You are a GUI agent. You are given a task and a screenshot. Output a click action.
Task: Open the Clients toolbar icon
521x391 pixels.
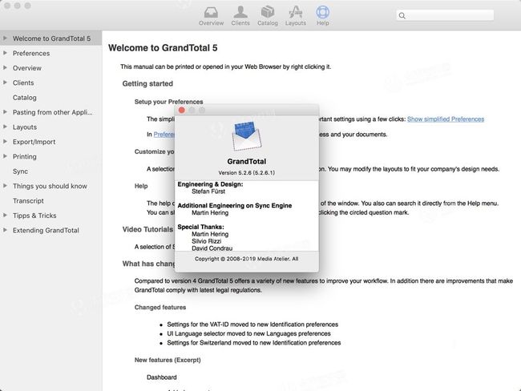click(240, 15)
